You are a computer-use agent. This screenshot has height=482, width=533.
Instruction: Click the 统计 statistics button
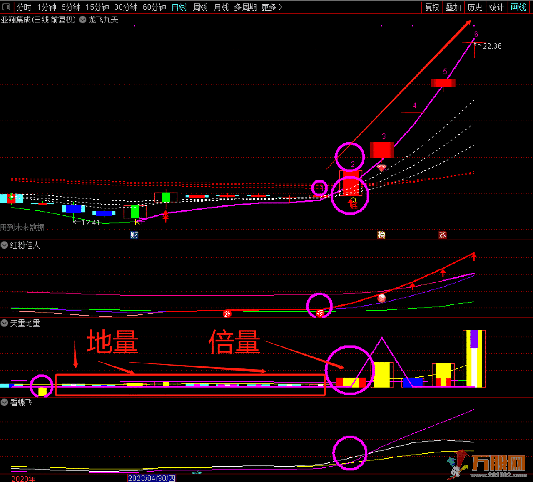pyautogui.click(x=496, y=7)
